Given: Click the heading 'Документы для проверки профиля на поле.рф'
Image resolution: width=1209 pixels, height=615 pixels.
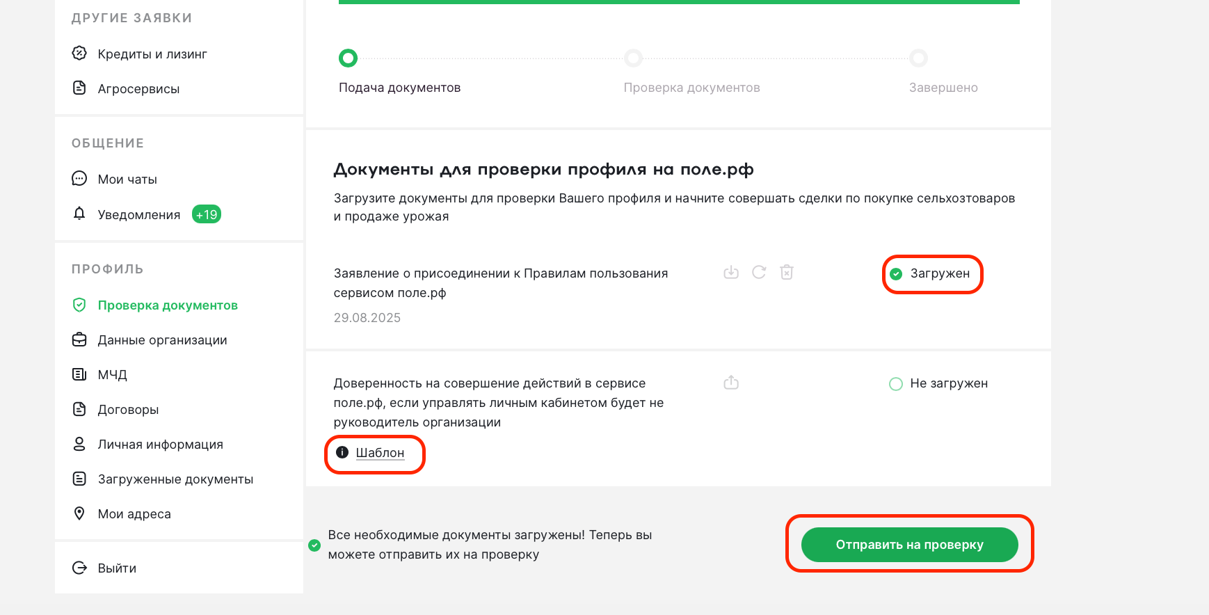Looking at the screenshot, I should point(543,169).
